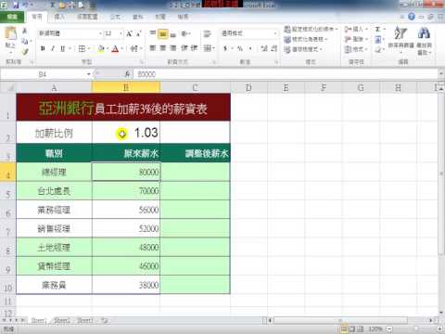Toggle Bold formatting

(x=43, y=48)
